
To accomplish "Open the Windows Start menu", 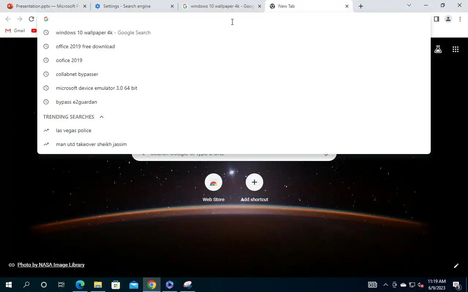I will 9,285.
